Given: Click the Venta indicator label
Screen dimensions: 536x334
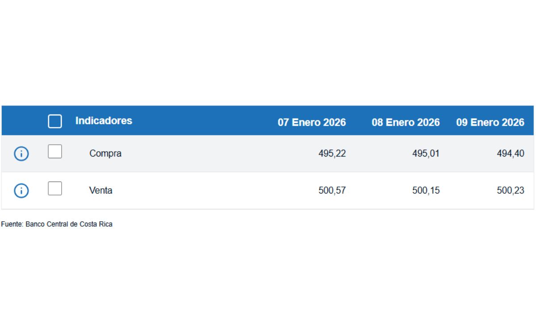Looking at the screenshot, I should coord(101,190).
